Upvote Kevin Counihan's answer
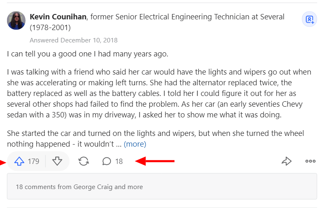The height and width of the screenshot is (208, 330). click(x=19, y=161)
